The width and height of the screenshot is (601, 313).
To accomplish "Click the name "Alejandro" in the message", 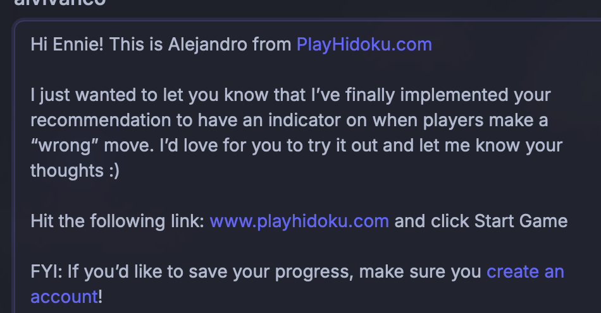I will pyautogui.click(x=208, y=45).
